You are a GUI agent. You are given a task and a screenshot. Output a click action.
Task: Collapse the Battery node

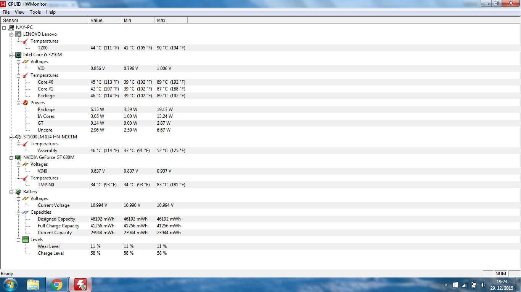(x=11, y=192)
